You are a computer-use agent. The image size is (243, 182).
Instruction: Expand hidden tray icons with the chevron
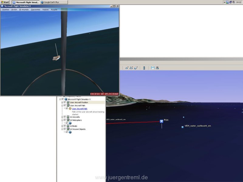[224, 2]
